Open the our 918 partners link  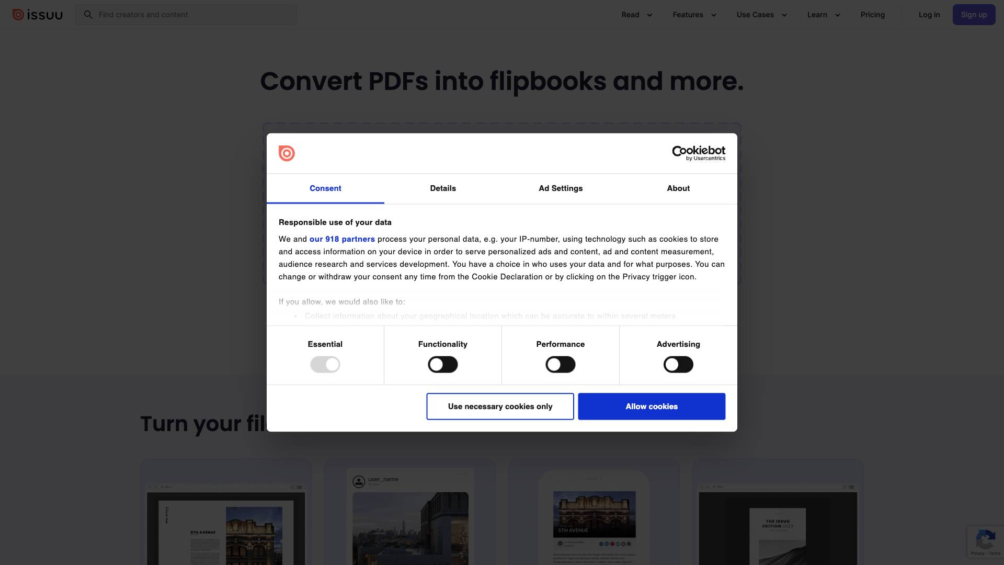342,239
